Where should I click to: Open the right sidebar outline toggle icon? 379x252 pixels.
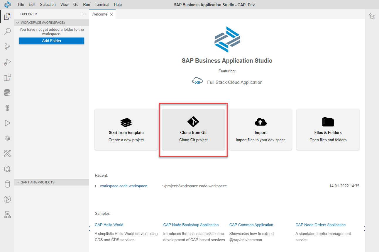click(372, 16)
